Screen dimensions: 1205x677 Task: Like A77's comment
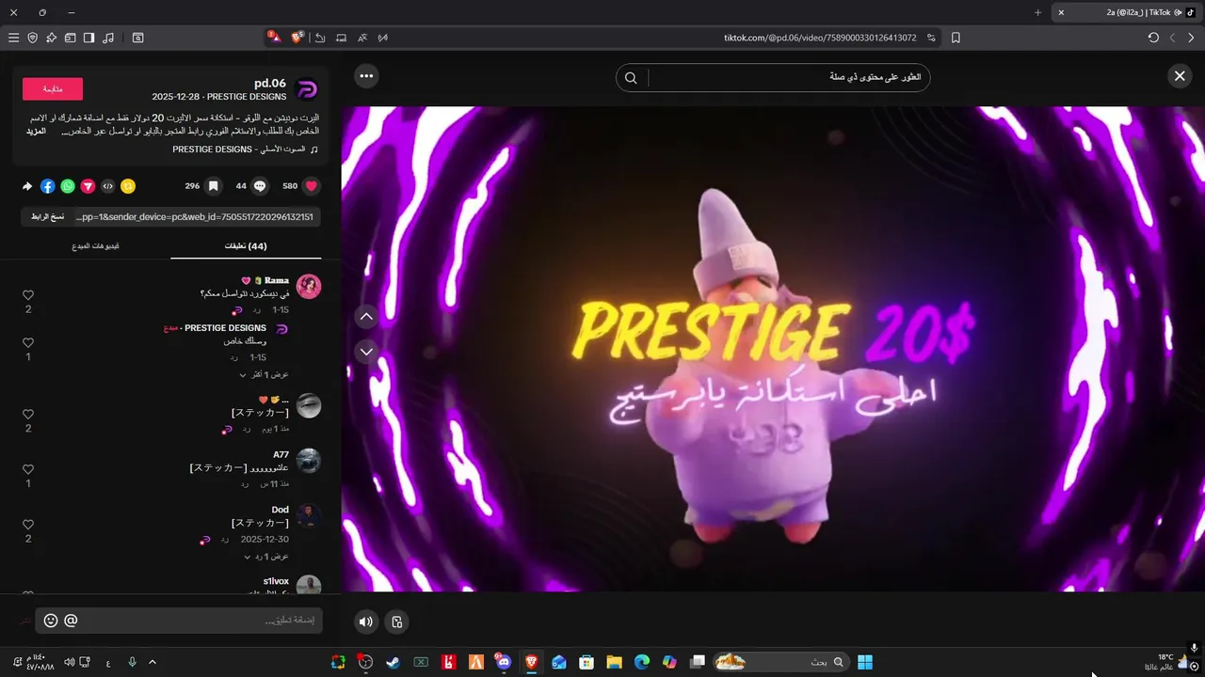pos(28,469)
